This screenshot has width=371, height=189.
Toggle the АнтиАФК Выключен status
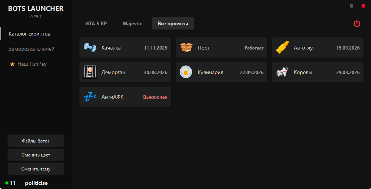[x=155, y=97]
